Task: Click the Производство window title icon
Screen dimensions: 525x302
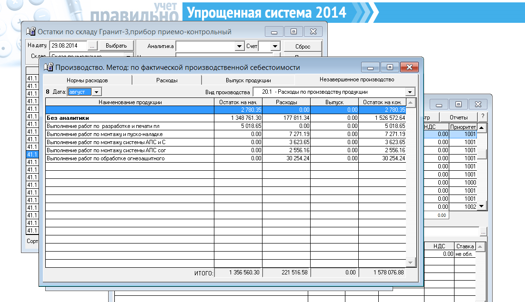Action: (49, 67)
